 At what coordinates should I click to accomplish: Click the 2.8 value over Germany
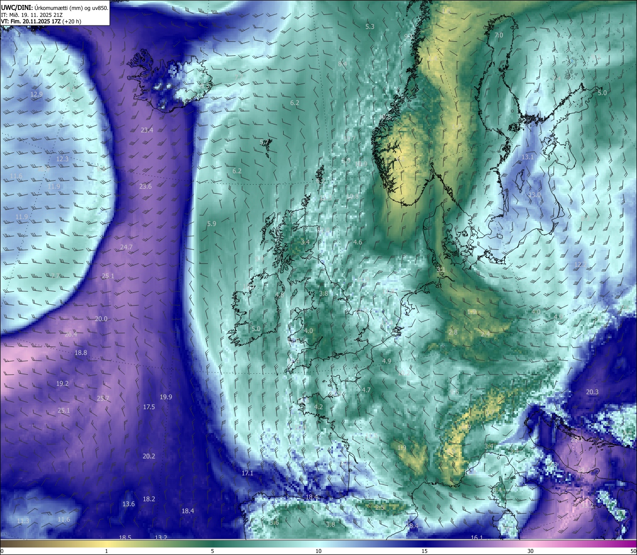point(453,332)
